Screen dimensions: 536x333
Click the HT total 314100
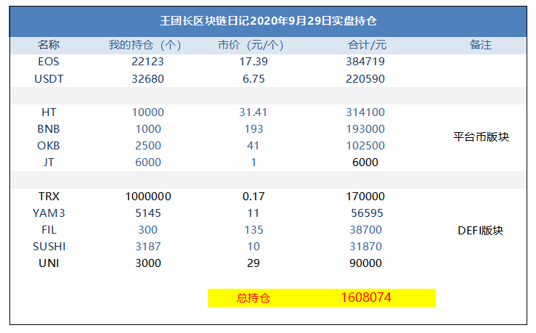tap(365, 112)
